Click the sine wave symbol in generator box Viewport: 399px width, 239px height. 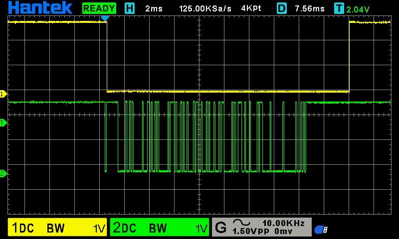[x=241, y=223]
